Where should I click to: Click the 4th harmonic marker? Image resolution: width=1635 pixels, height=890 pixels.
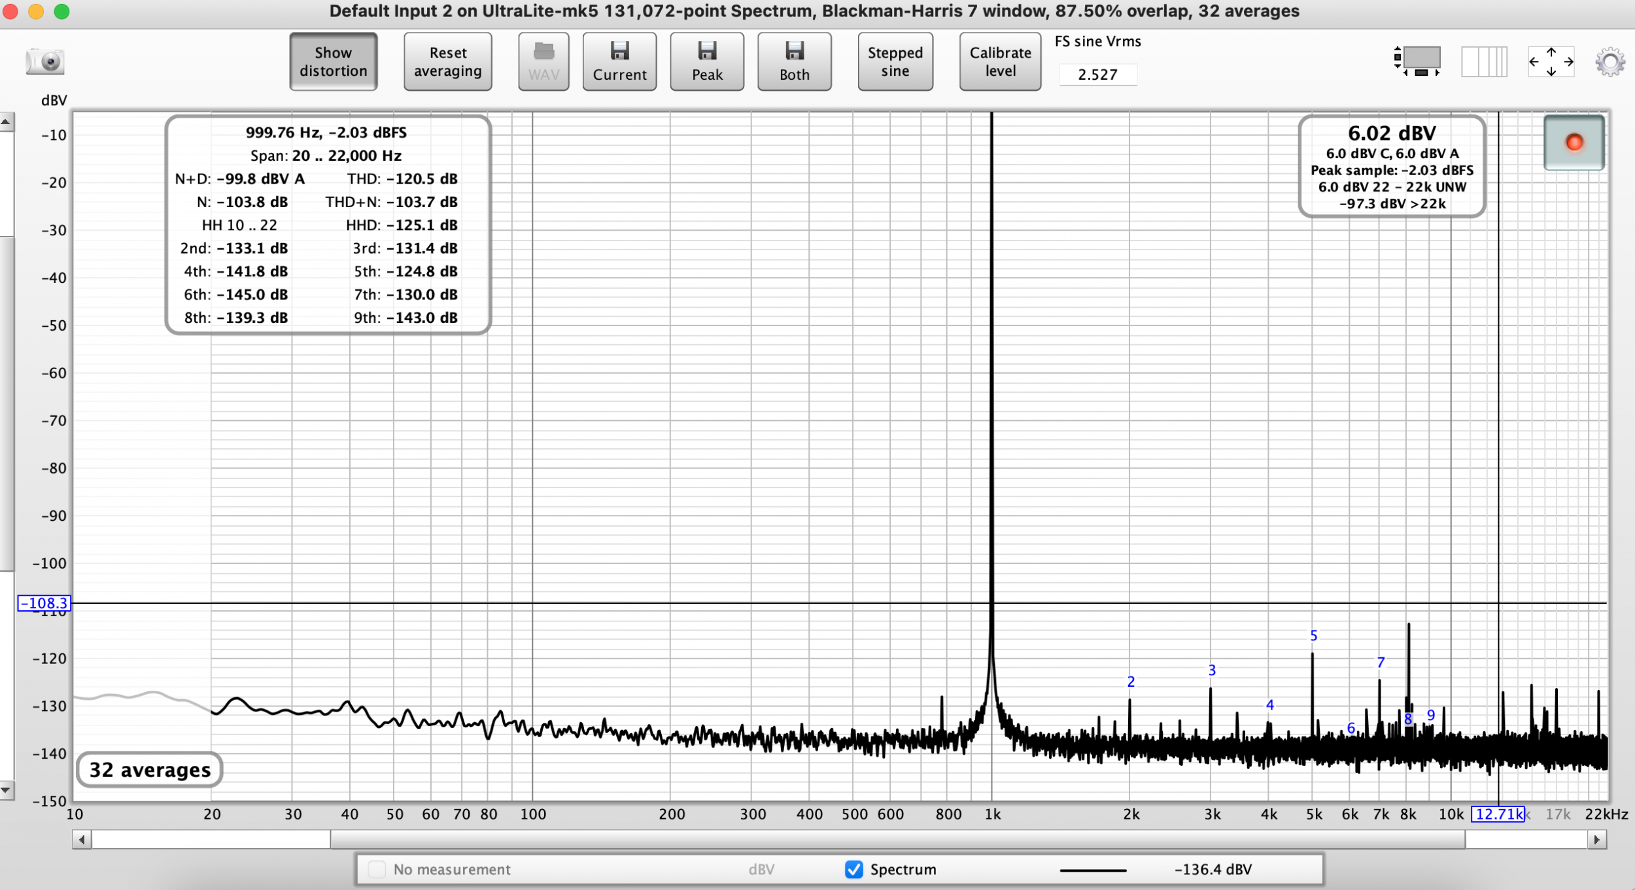[1269, 704]
